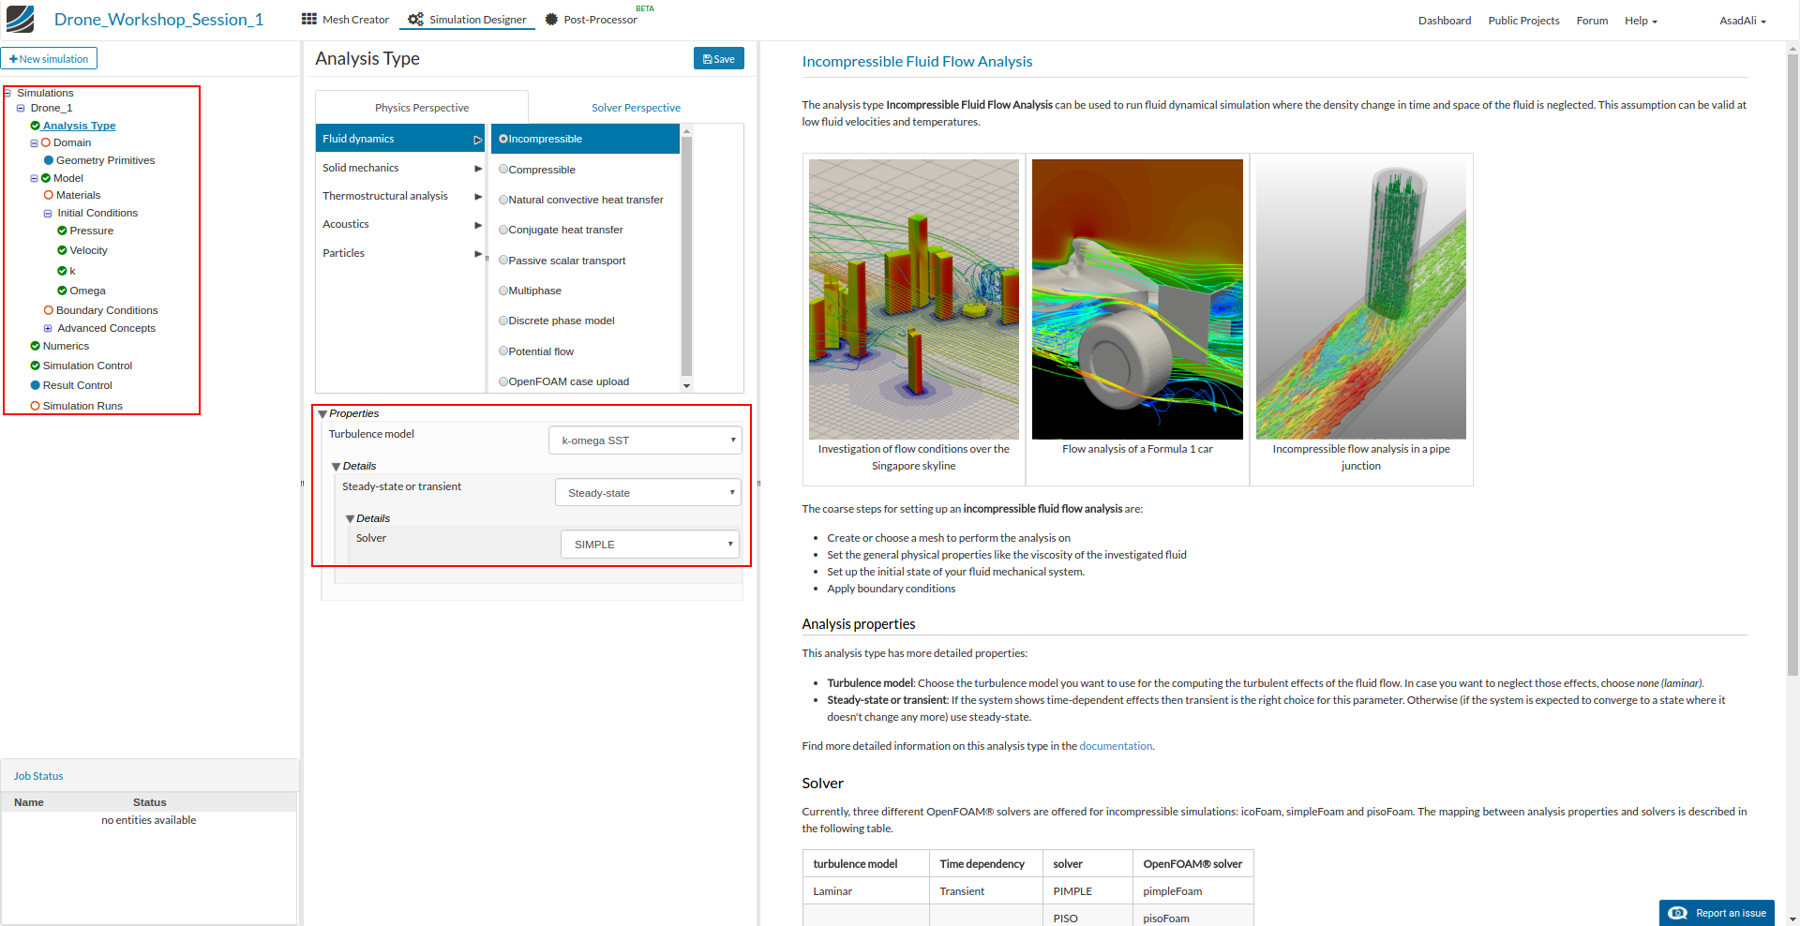
Task: Collapse the Properties section triangle
Action: tap(322, 414)
